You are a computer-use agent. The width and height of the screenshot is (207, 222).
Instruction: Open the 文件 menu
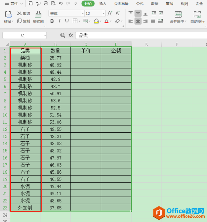(x=12, y=3)
